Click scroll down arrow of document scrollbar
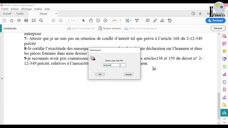 click(x=219, y=123)
